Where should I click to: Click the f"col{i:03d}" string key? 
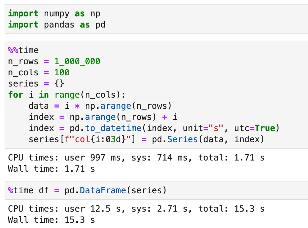tap(98, 139)
